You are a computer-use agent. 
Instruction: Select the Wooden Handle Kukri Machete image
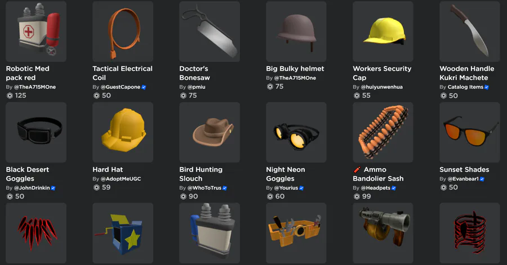(x=469, y=32)
